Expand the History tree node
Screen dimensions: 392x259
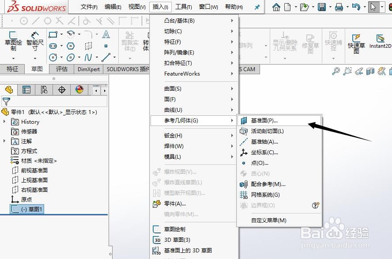[x=5, y=122]
